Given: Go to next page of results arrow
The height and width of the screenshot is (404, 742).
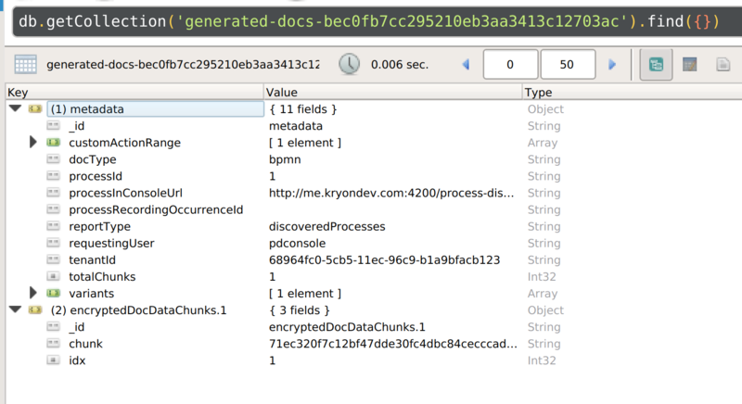Looking at the screenshot, I should pyautogui.click(x=612, y=64).
